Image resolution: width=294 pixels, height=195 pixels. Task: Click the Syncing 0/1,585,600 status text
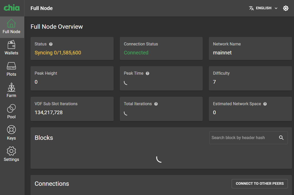pos(58,53)
